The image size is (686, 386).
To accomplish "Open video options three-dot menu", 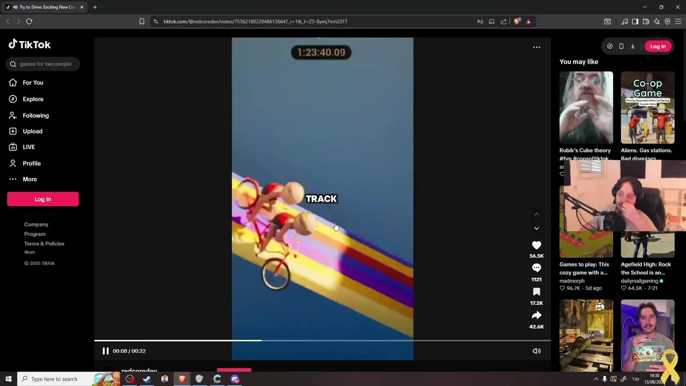I will (536, 47).
